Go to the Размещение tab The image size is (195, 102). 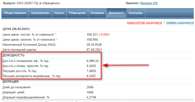tap(77, 13)
